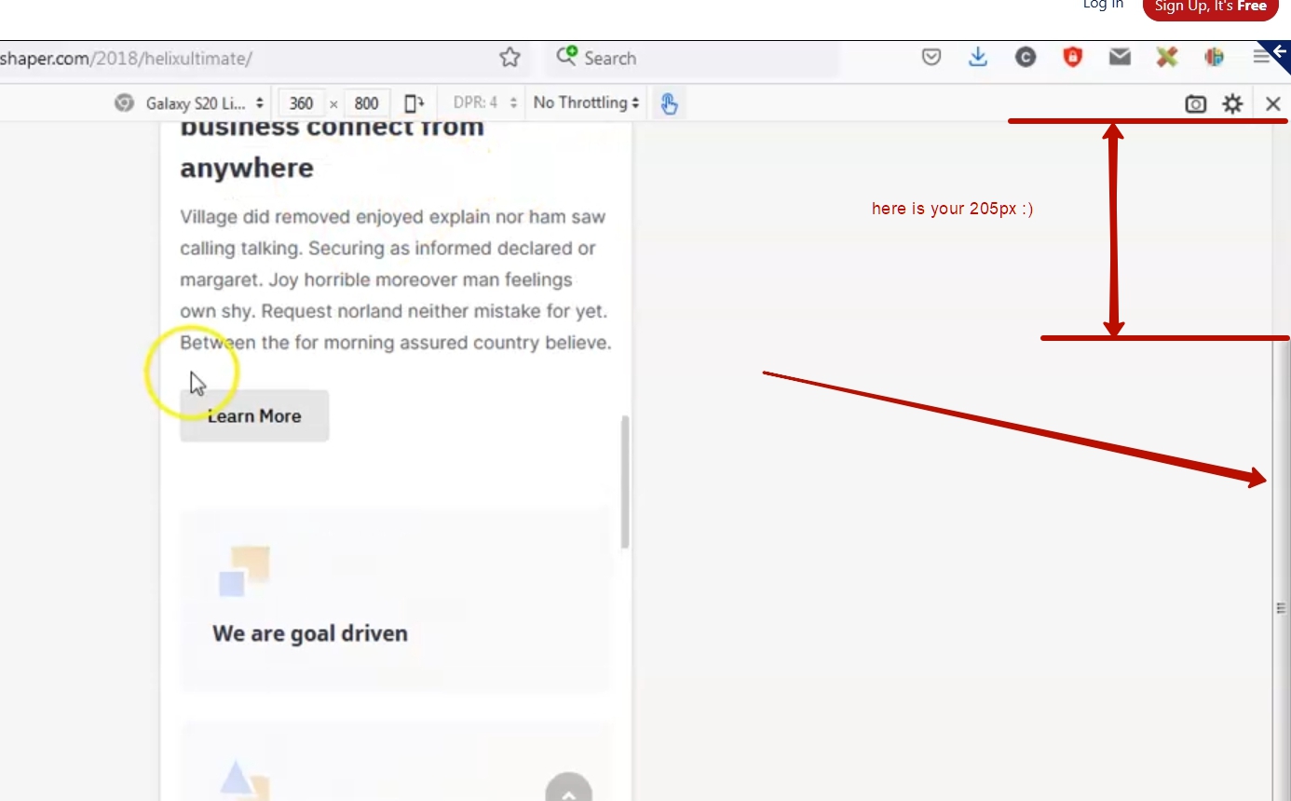
Task: Bookmark this page with the star icon
Action: [x=510, y=58]
